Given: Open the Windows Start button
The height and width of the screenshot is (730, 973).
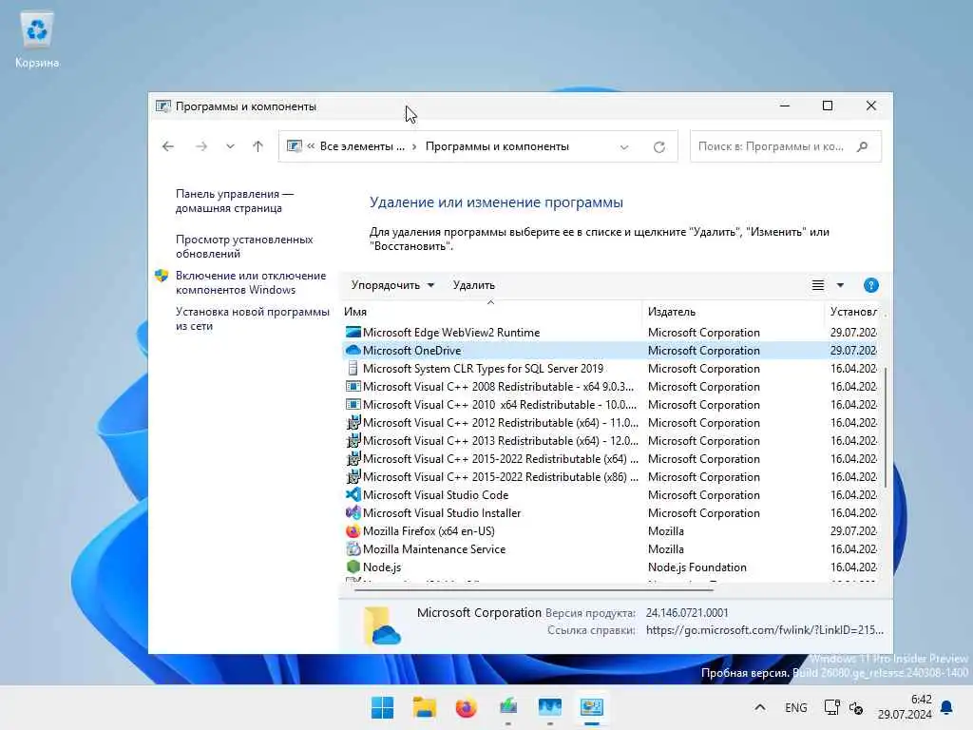Looking at the screenshot, I should (382, 707).
